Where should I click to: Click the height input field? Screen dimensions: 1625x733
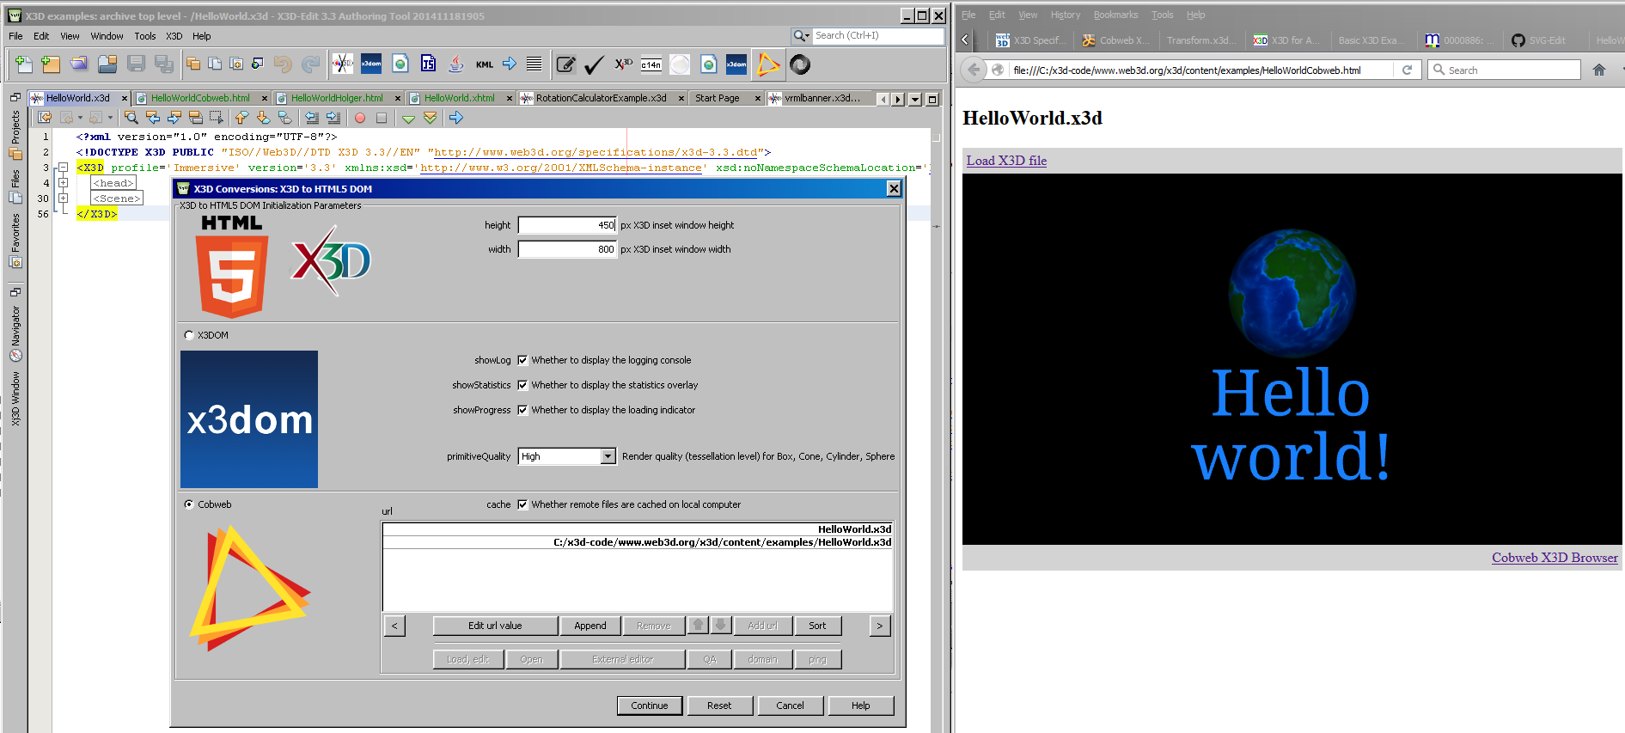tap(567, 225)
